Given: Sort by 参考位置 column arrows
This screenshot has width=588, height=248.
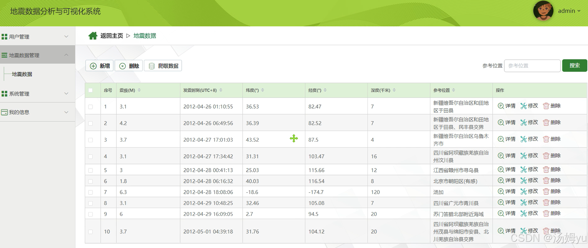Looking at the screenshot, I should click(454, 90).
